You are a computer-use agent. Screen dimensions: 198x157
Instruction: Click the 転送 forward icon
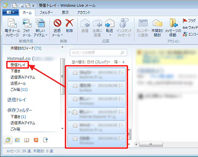(x=110, y=23)
